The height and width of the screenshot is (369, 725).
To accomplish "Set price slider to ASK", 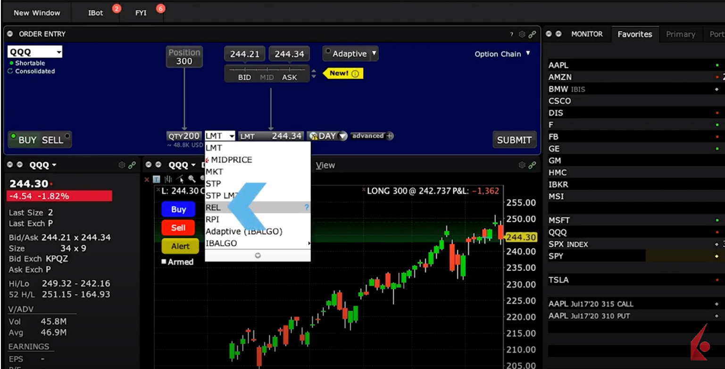I will [x=289, y=77].
